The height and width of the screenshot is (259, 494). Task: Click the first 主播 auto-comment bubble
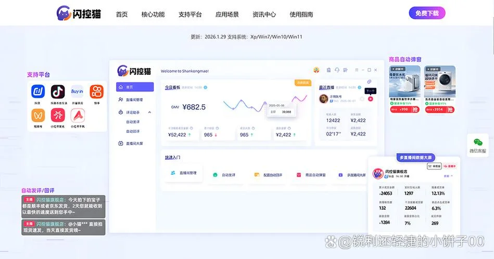pos(64,207)
